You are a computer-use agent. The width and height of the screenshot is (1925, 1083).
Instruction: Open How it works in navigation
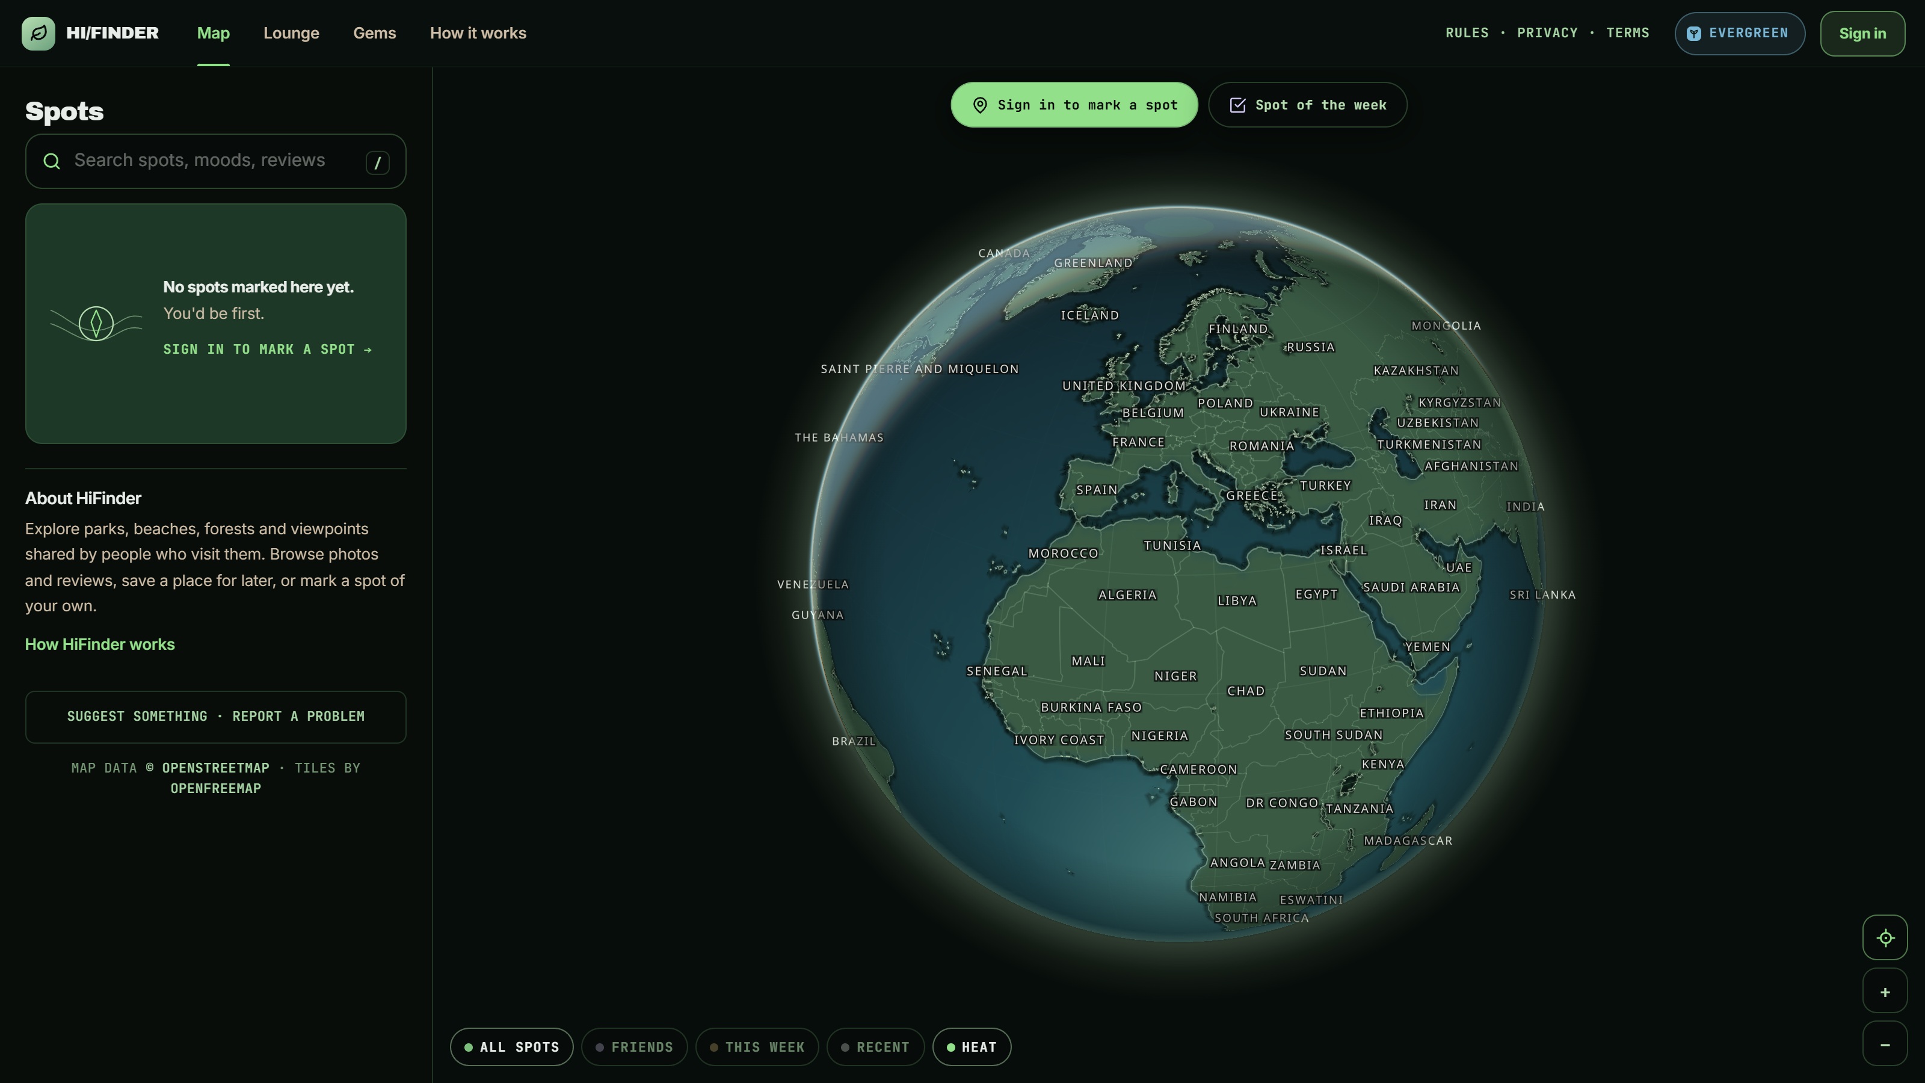478,33
